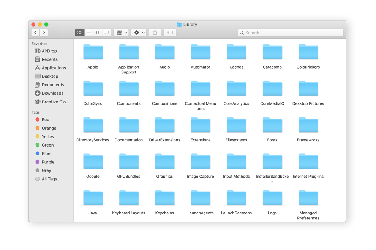Select the Logs folder
Viewport: 376px width, 250px height.
click(x=272, y=202)
